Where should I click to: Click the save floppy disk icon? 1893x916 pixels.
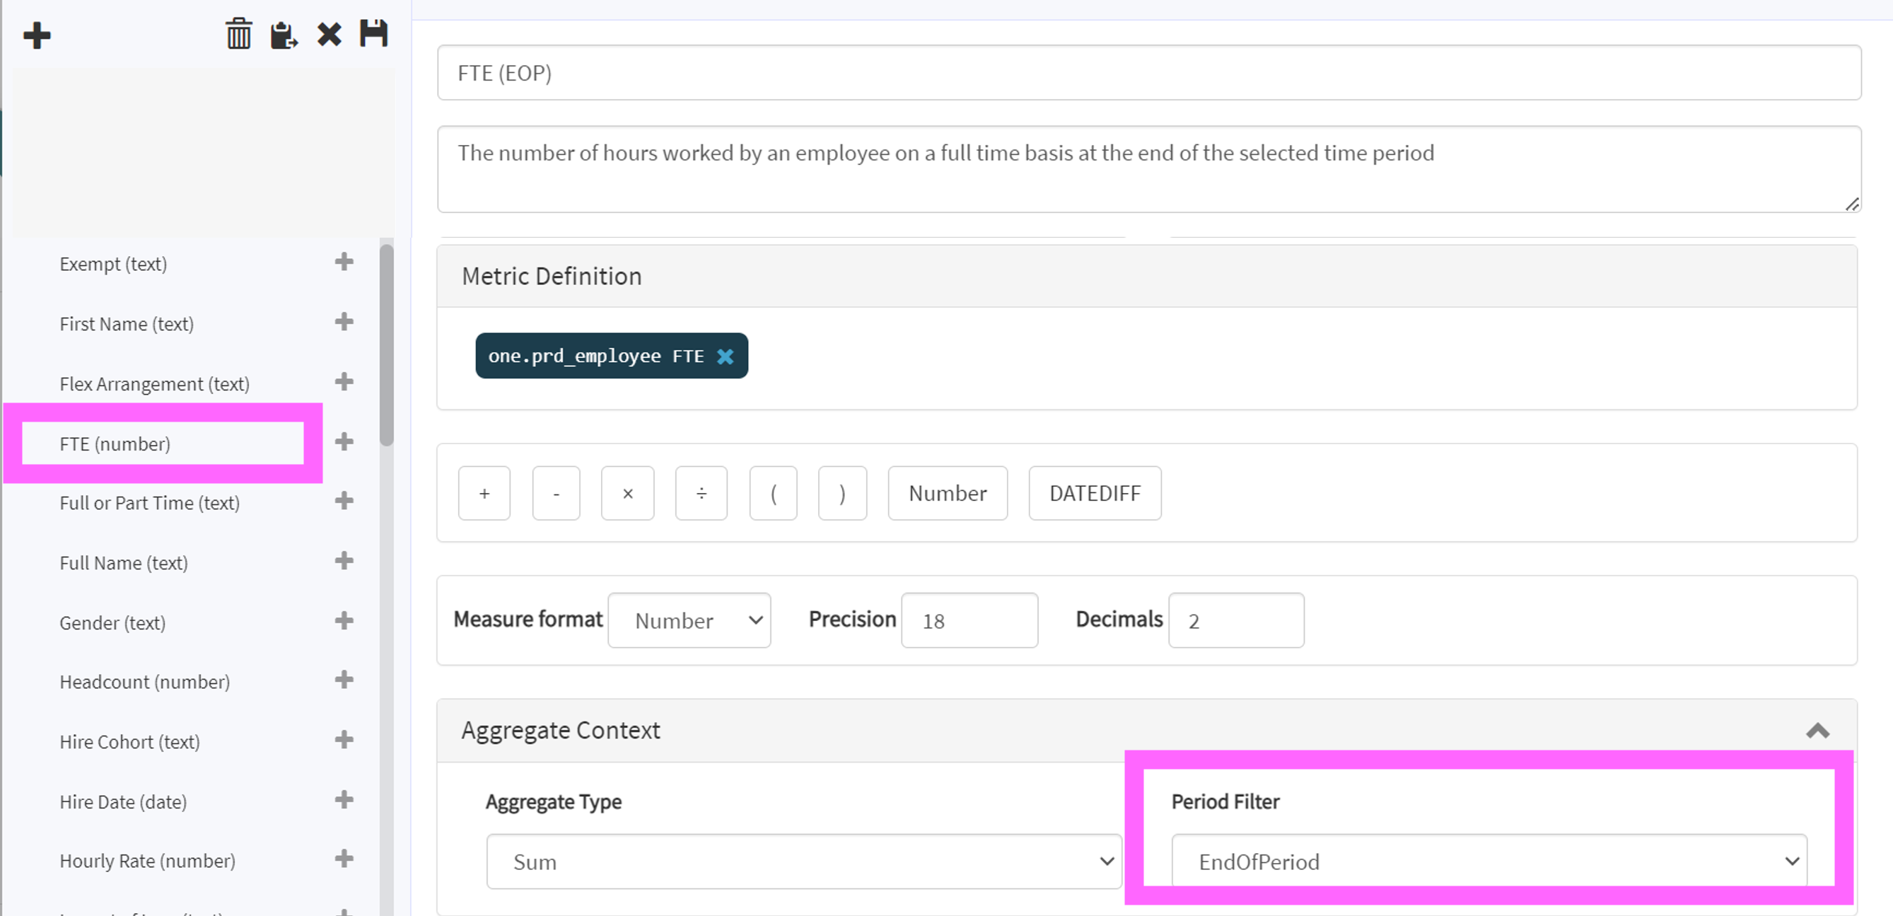click(x=373, y=34)
